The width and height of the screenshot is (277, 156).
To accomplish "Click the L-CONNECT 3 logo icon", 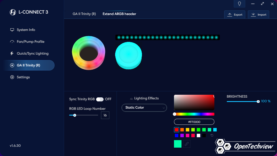I will (x=13, y=12).
